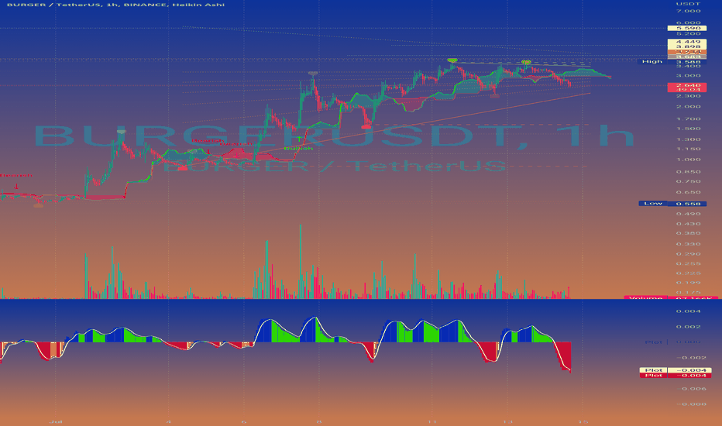Screen dimensions: 722x426
Task: Select the yellow 4.449 price label
Action: click(687, 42)
